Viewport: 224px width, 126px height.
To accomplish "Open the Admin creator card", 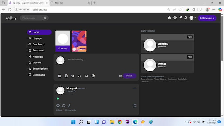I will pos(168,43).
